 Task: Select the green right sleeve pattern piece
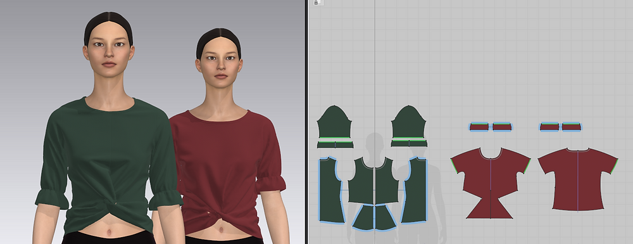click(409, 122)
